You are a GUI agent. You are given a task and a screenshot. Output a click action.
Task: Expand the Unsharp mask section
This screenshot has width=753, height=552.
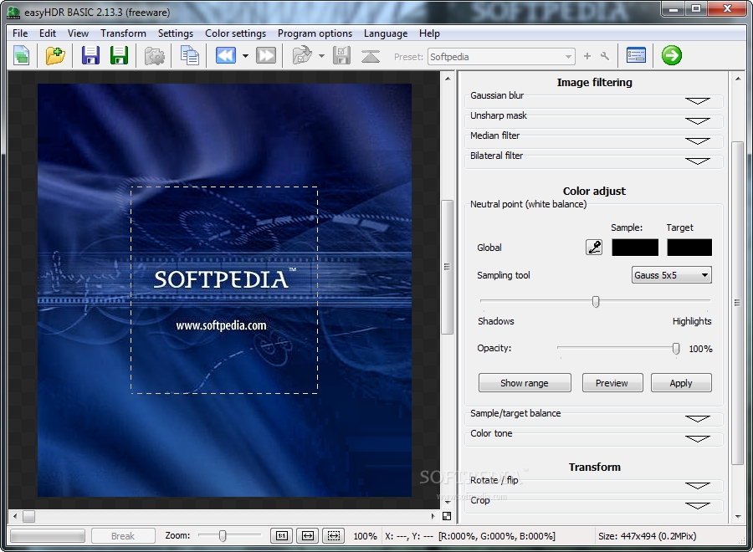coord(697,121)
